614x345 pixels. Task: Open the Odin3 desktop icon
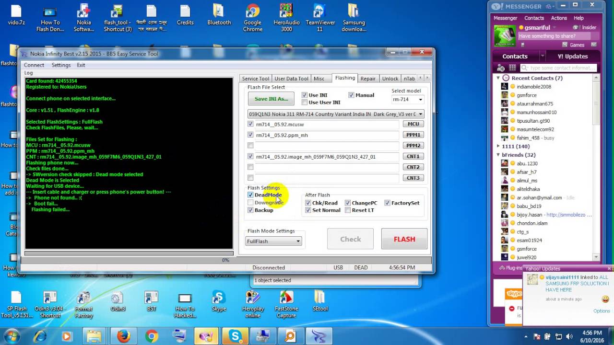click(x=118, y=302)
